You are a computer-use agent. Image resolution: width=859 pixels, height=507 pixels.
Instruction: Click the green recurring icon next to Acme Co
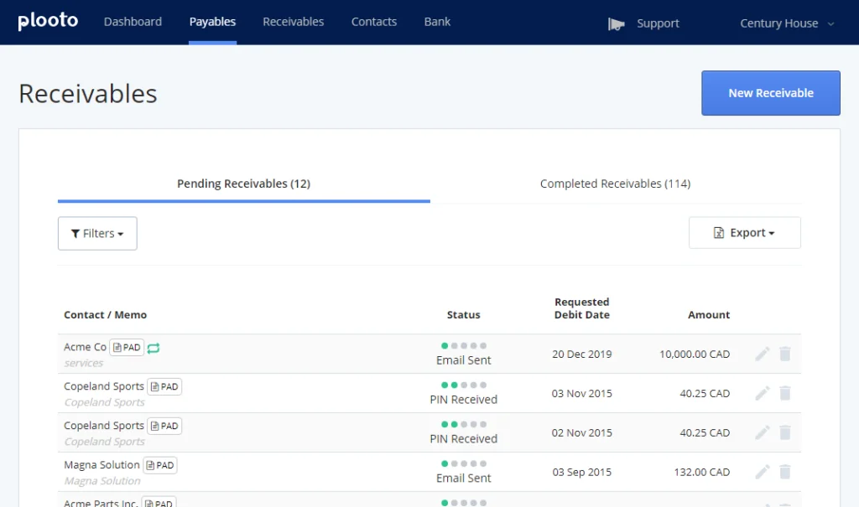[x=154, y=347]
